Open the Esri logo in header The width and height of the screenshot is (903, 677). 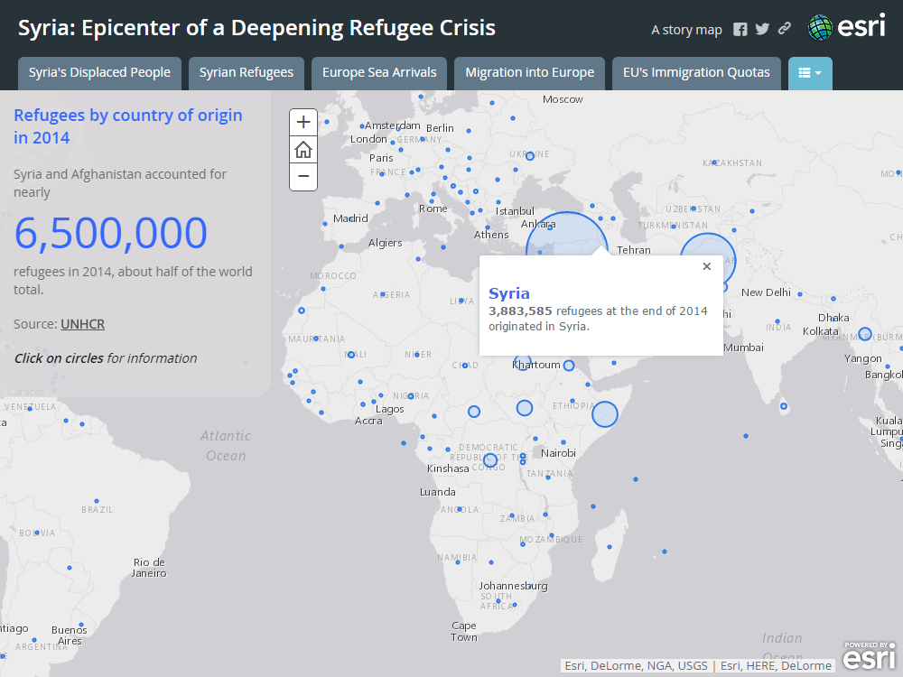click(x=846, y=28)
